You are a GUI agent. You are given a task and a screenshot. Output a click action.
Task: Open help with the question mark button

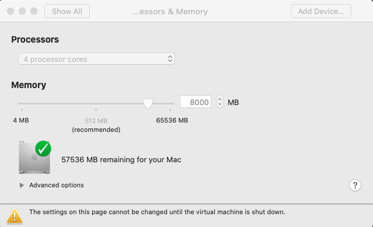click(355, 185)
